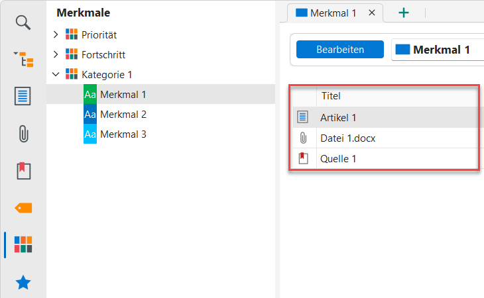Open the sources bookmark icon in sidebar

click(23, 171)
